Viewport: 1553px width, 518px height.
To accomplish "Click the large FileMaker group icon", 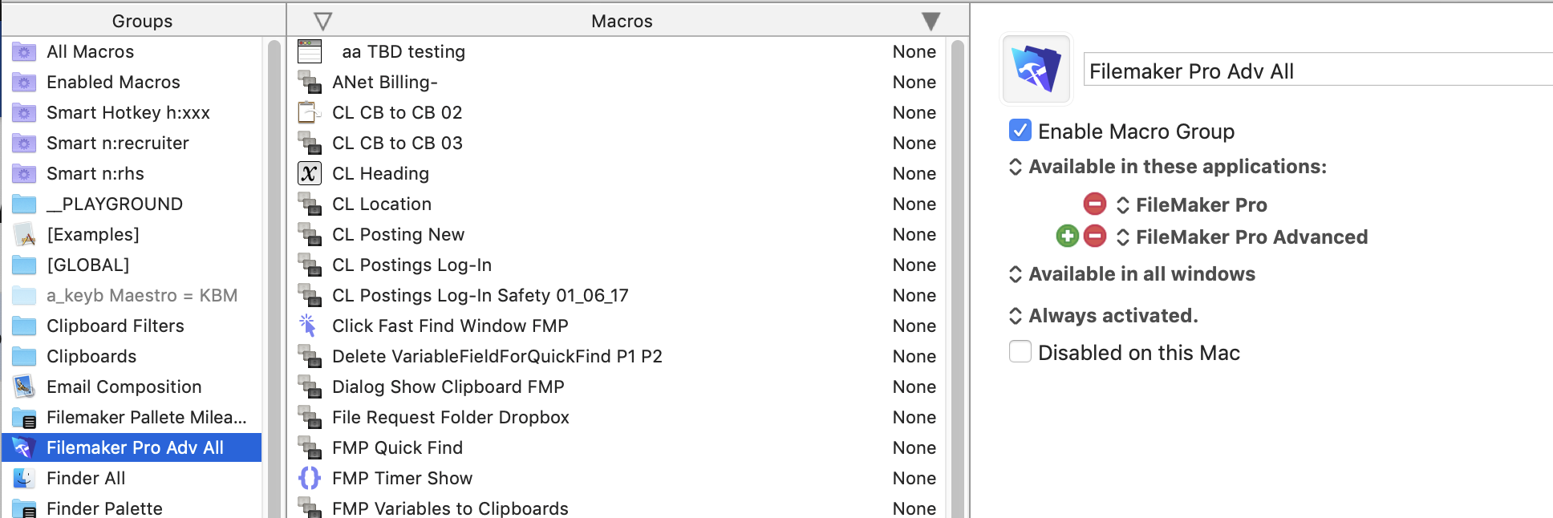I will pyautogui.click(x=1036, y=69).
